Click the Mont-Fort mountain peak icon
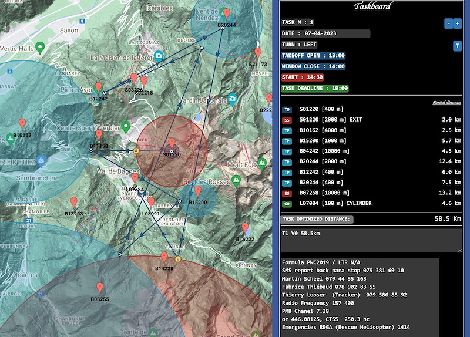Image resolution: width=470 pixels, height=337 pixels. click(236, 181)
